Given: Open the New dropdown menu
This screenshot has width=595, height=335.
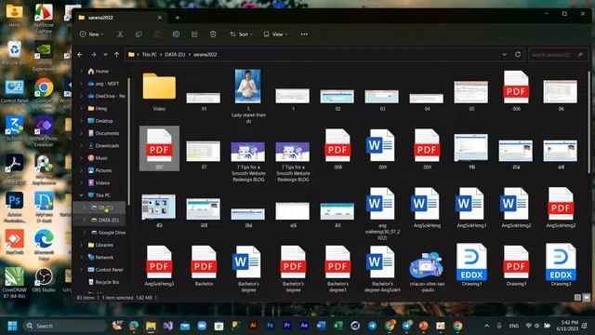Looking at the screenshot, I should pos(92,34).
